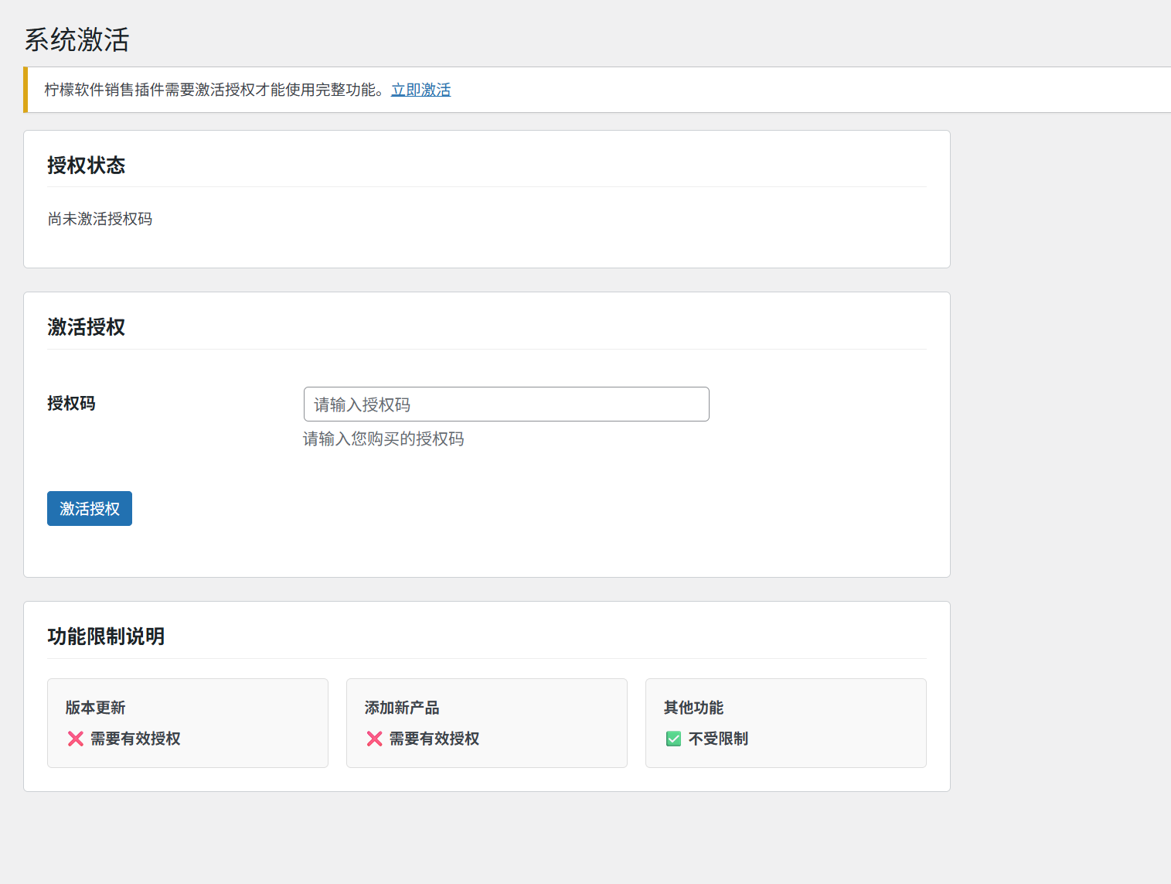Click the red X icon under 添加新产品

[x=375, y=739]
